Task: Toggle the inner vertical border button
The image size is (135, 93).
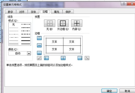Action: coord(63,58)
